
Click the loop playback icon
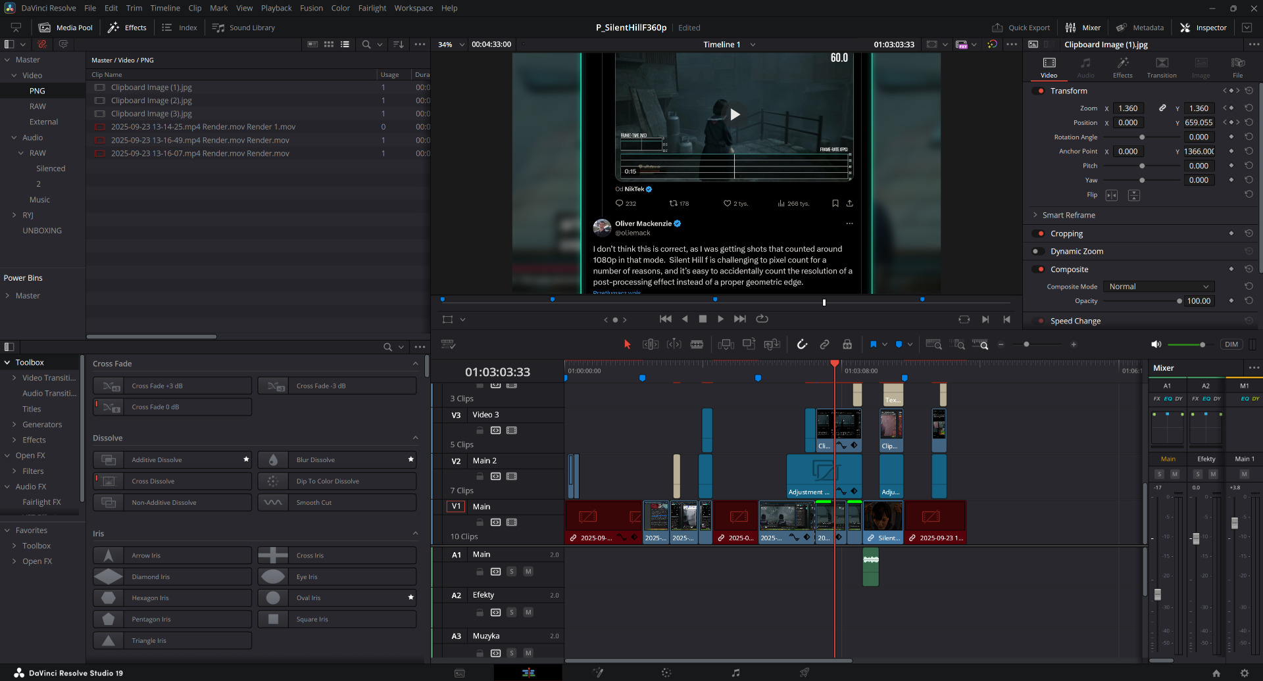pos(762,319)
